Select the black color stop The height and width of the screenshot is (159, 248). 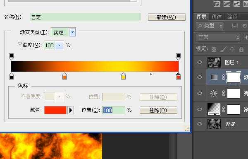[11, 76]
